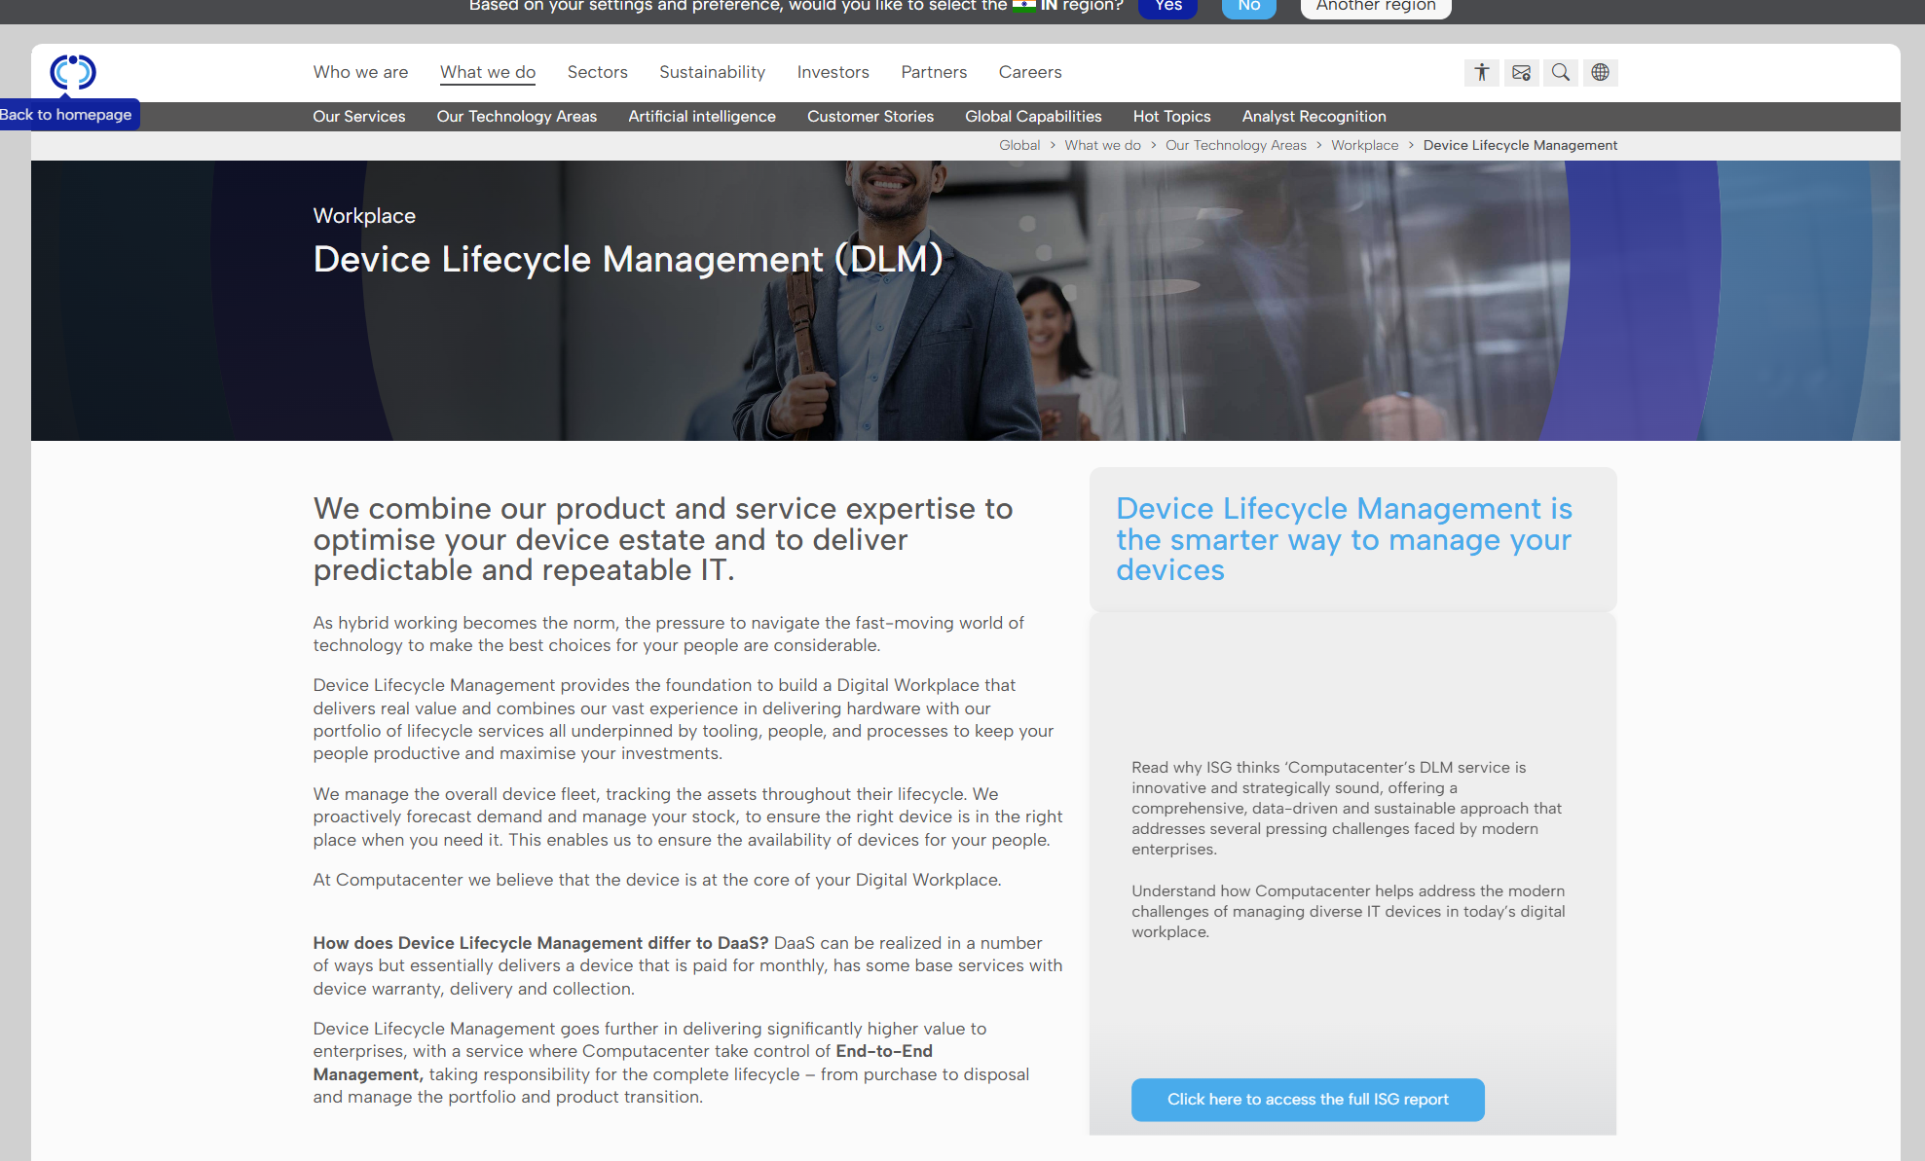Screen dimensions: 1925x1161
Task: Click the heading "We combine our product and service expertise"
Action: [x=663, y=539]
